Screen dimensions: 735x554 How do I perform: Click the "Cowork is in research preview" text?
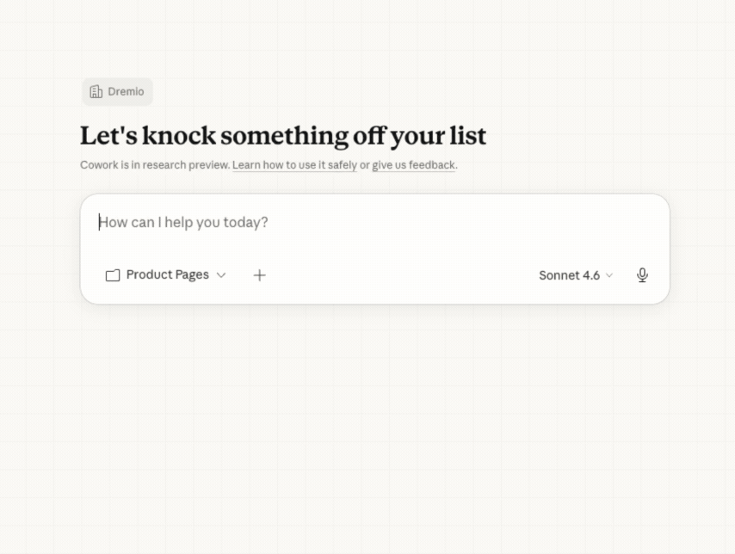[x=155, y=165]
